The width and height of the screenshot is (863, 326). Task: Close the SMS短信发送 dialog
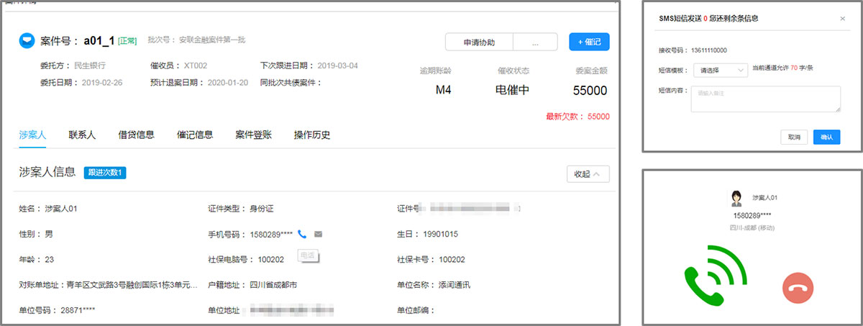[843, 19]
